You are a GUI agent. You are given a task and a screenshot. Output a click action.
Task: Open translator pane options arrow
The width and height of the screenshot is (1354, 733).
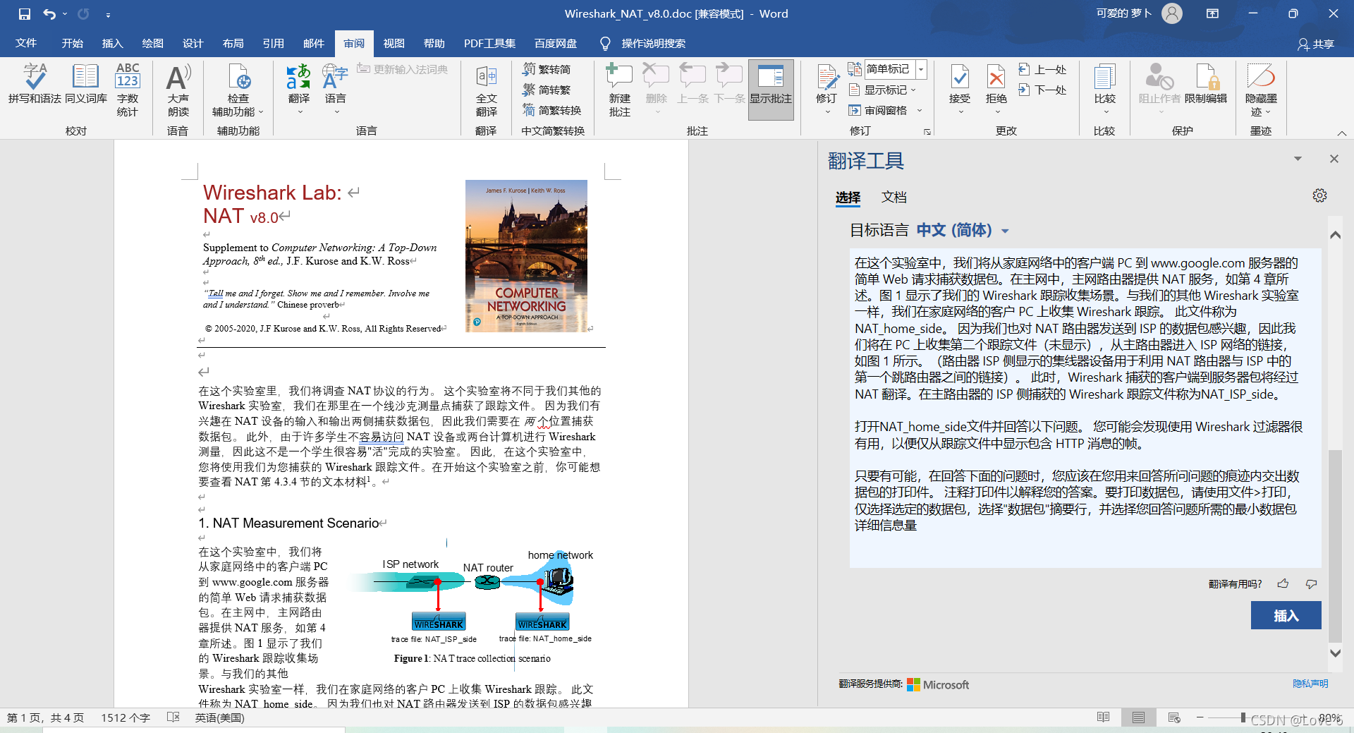click(1298, 159)
